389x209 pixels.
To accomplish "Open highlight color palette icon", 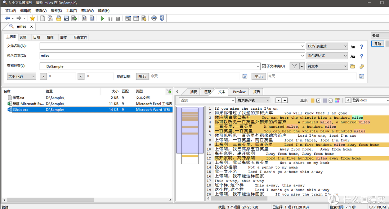I will point(337,100).
